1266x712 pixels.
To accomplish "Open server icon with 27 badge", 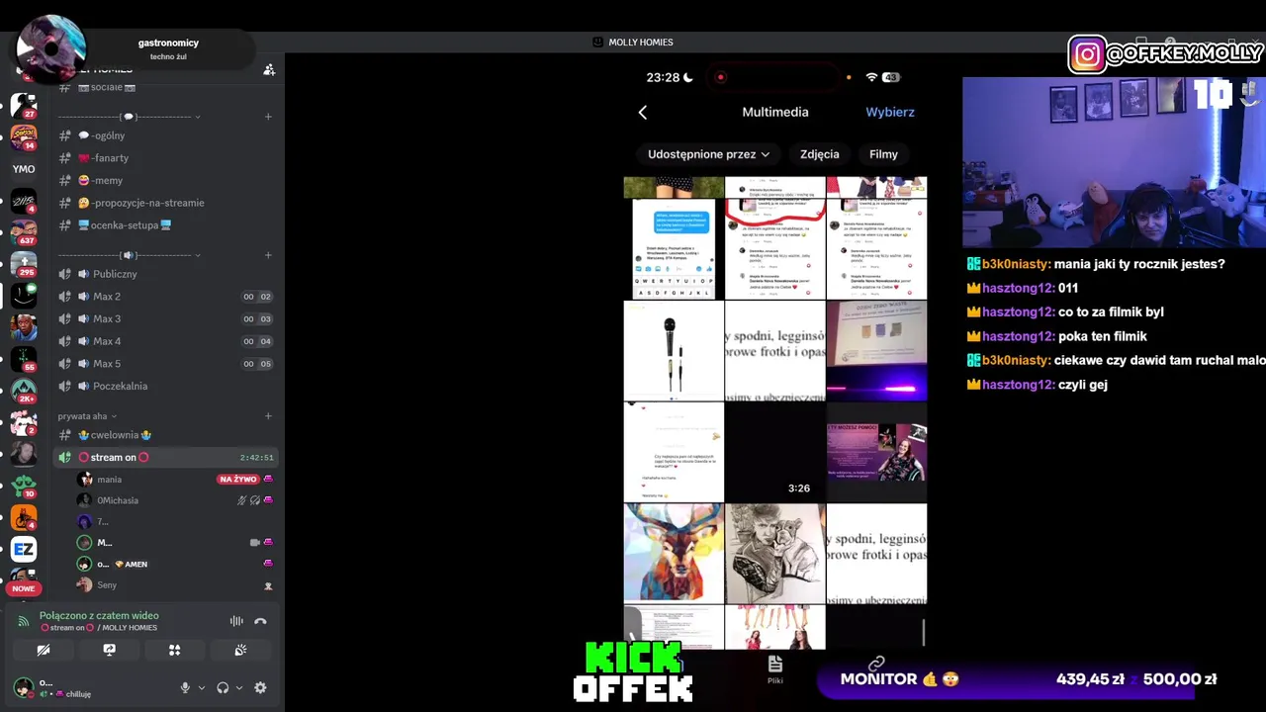I will [x=24, y=105].
